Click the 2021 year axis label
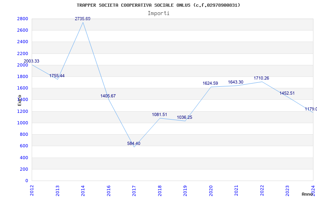Viewport: 317px width, 198px height. coord(236,190)
